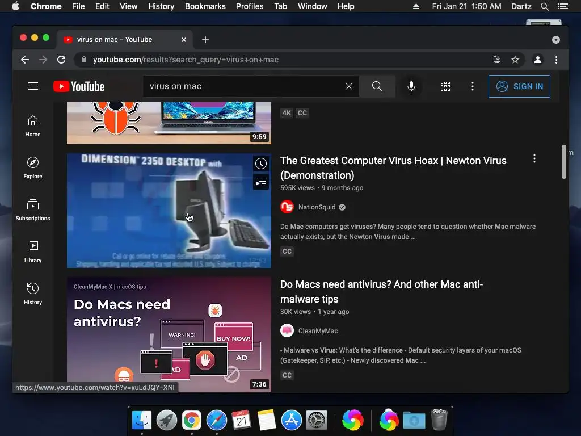Select the 'virus on mac - YouTube' tab
581x436 pixels.
[124, 40]
